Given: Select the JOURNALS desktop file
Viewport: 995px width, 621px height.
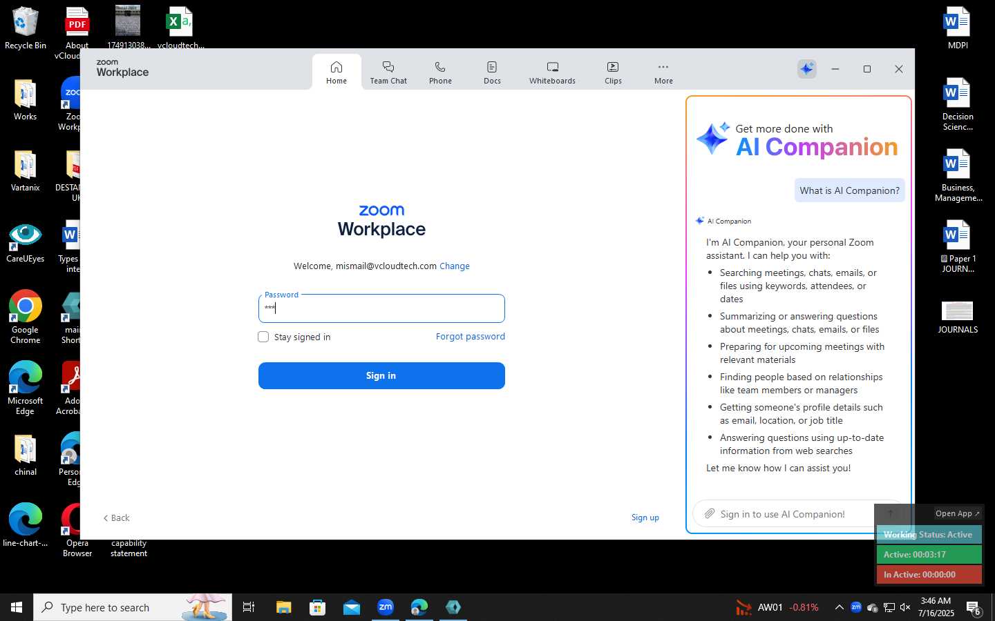Looking at the screenshot, I should pyautogui.click(x=958, y=317).
